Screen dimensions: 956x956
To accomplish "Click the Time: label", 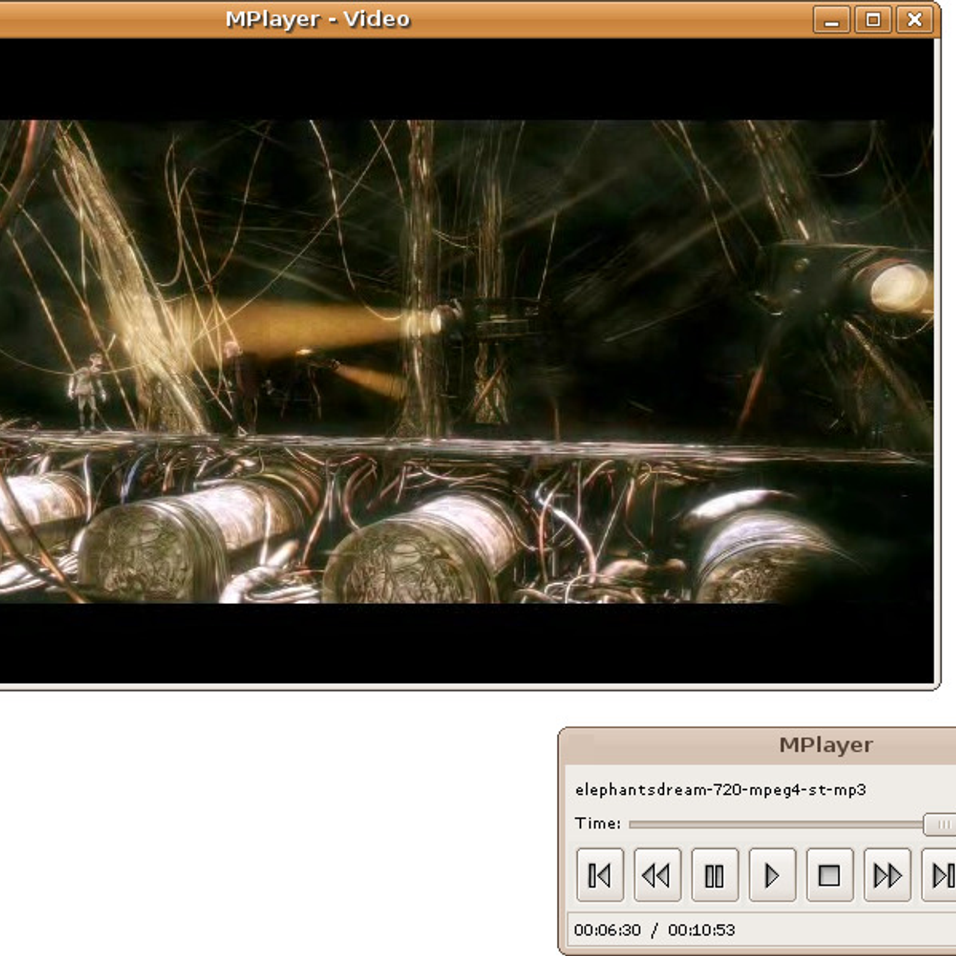I will [x=597, y=823].
